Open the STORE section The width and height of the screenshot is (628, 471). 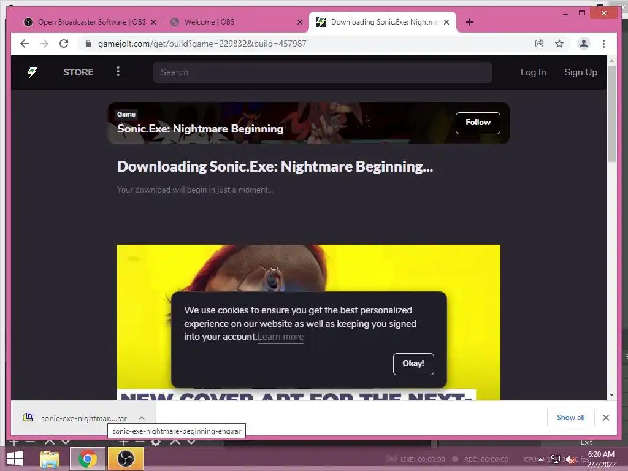[x=78, y=72]
